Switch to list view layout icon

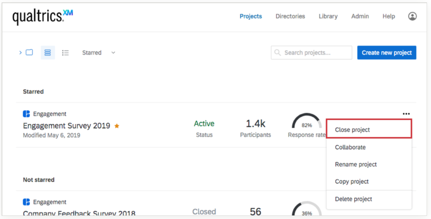pos(66,53)
